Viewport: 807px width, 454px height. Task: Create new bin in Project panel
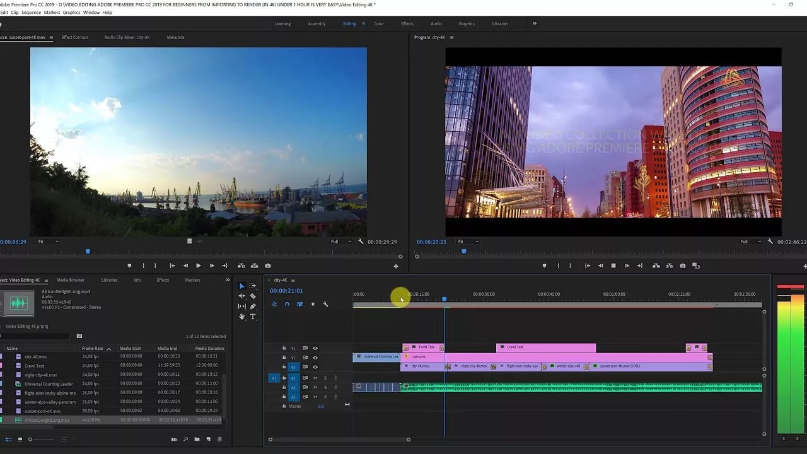pos(197,439)
